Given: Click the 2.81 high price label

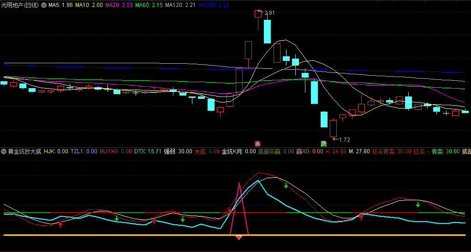Looking at the screenshot, I should pos(269,13).
